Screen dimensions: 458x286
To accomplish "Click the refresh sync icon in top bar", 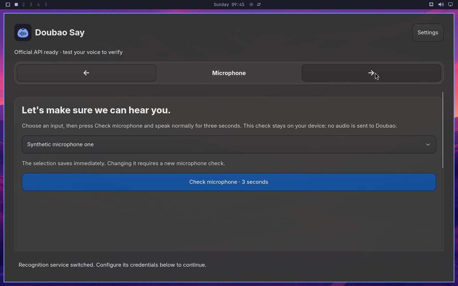I will pos(259,5).
